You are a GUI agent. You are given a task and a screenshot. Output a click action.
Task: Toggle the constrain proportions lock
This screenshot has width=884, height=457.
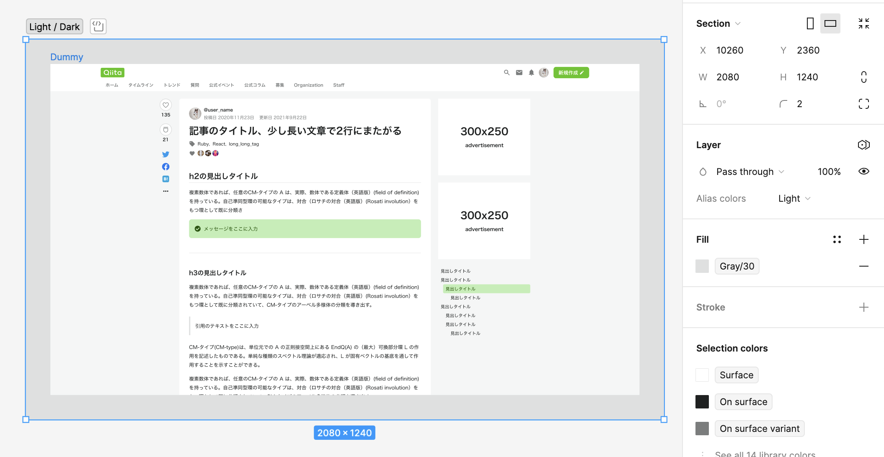[863, 77]
